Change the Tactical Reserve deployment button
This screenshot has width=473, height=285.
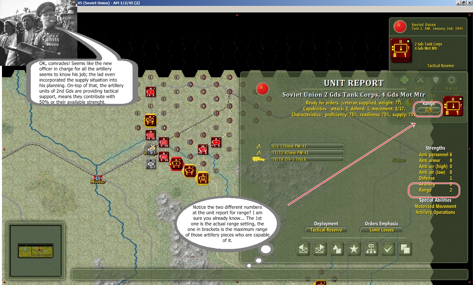pyautogui.click(x=326, y=230)
